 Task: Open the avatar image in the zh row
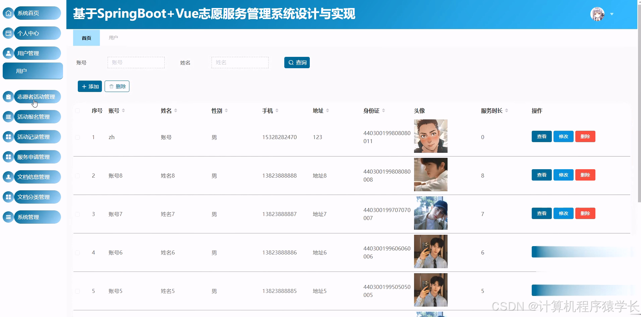point(431,136)
